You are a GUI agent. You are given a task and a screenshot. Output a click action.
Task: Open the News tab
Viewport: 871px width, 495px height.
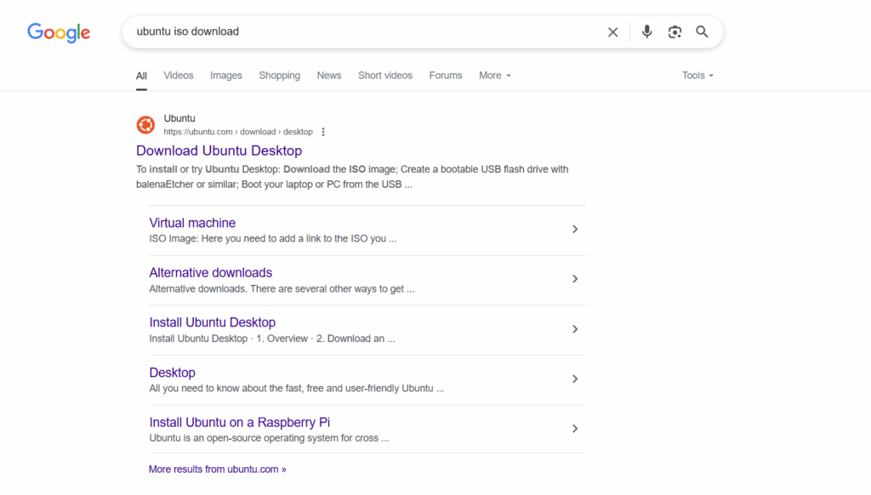pos(329,76)
